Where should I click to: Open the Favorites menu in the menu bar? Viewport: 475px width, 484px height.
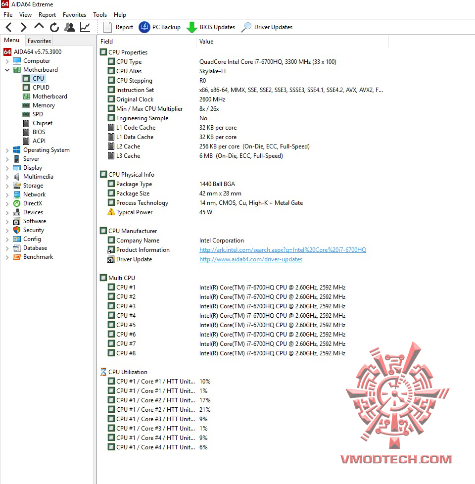point(74,14)
